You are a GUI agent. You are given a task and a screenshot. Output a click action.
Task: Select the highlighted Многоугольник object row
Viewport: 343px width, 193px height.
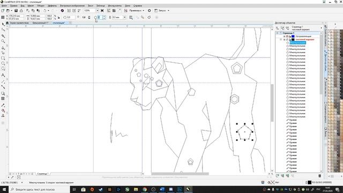point(297,43)
